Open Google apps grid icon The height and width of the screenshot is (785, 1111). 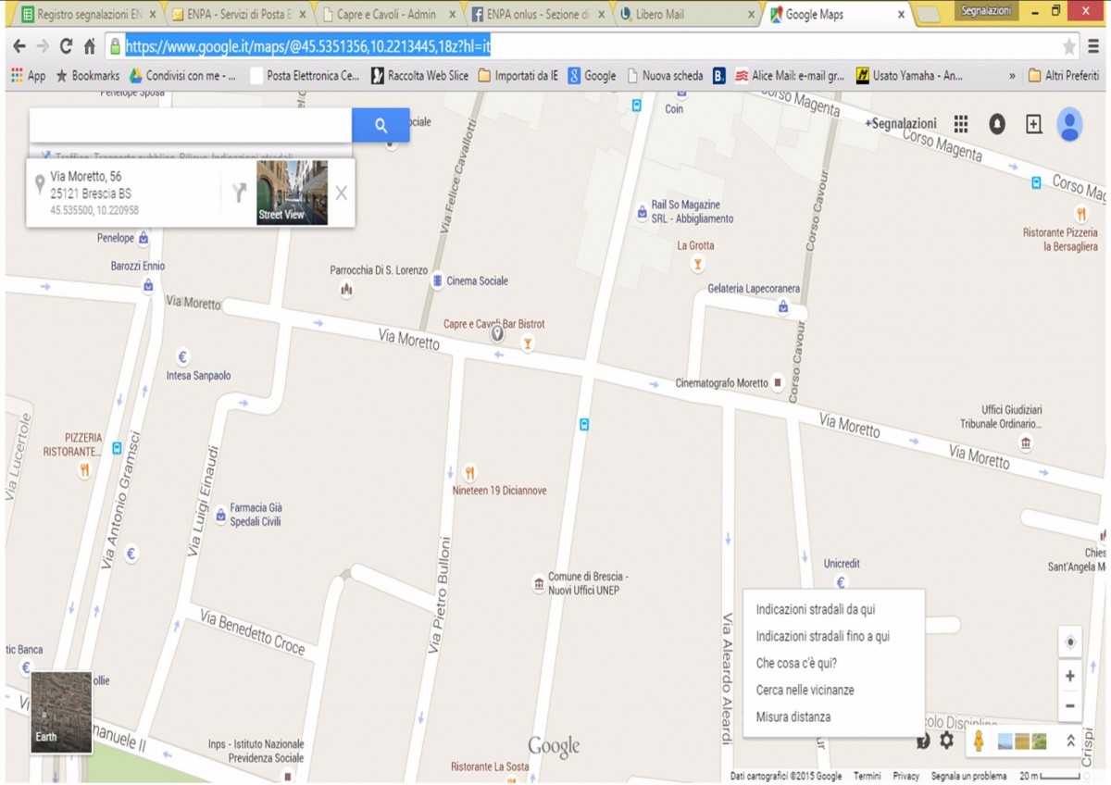pos(961,124)
